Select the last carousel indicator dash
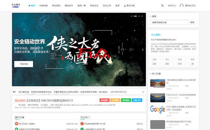Viewport: 210px width, 130px height. click(142, 16)
